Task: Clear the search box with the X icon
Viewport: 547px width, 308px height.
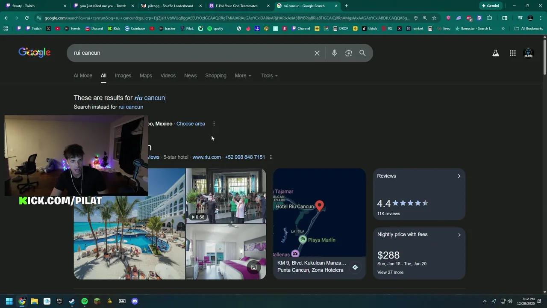Action: (317, 53)
